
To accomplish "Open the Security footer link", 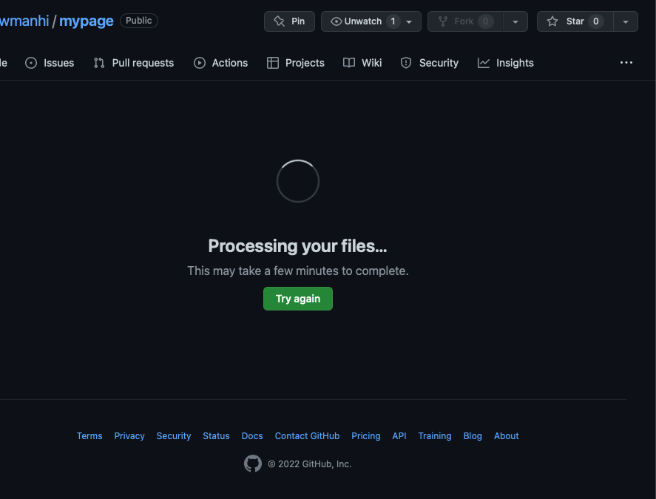I will 174,436.
